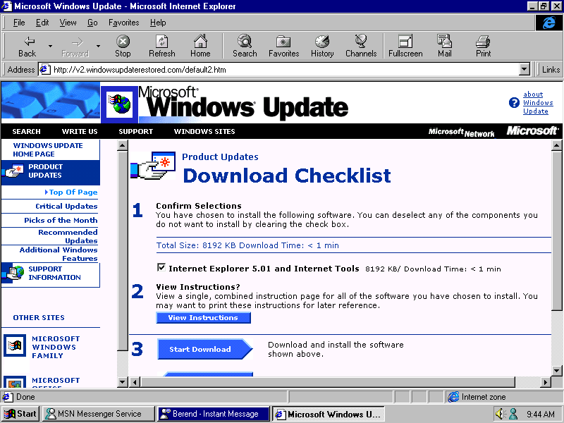Switch to Fullscreen using toolbar icon

[405, 46]
